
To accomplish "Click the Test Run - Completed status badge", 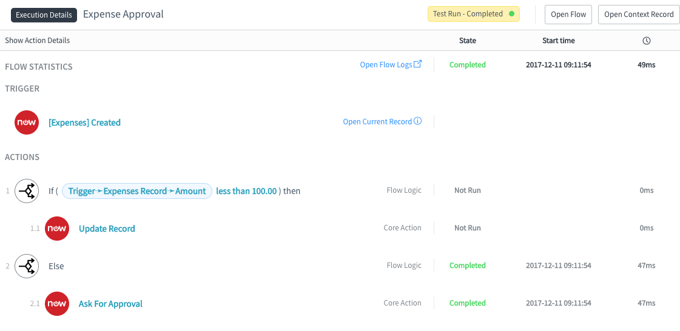I will pos(474,14).
